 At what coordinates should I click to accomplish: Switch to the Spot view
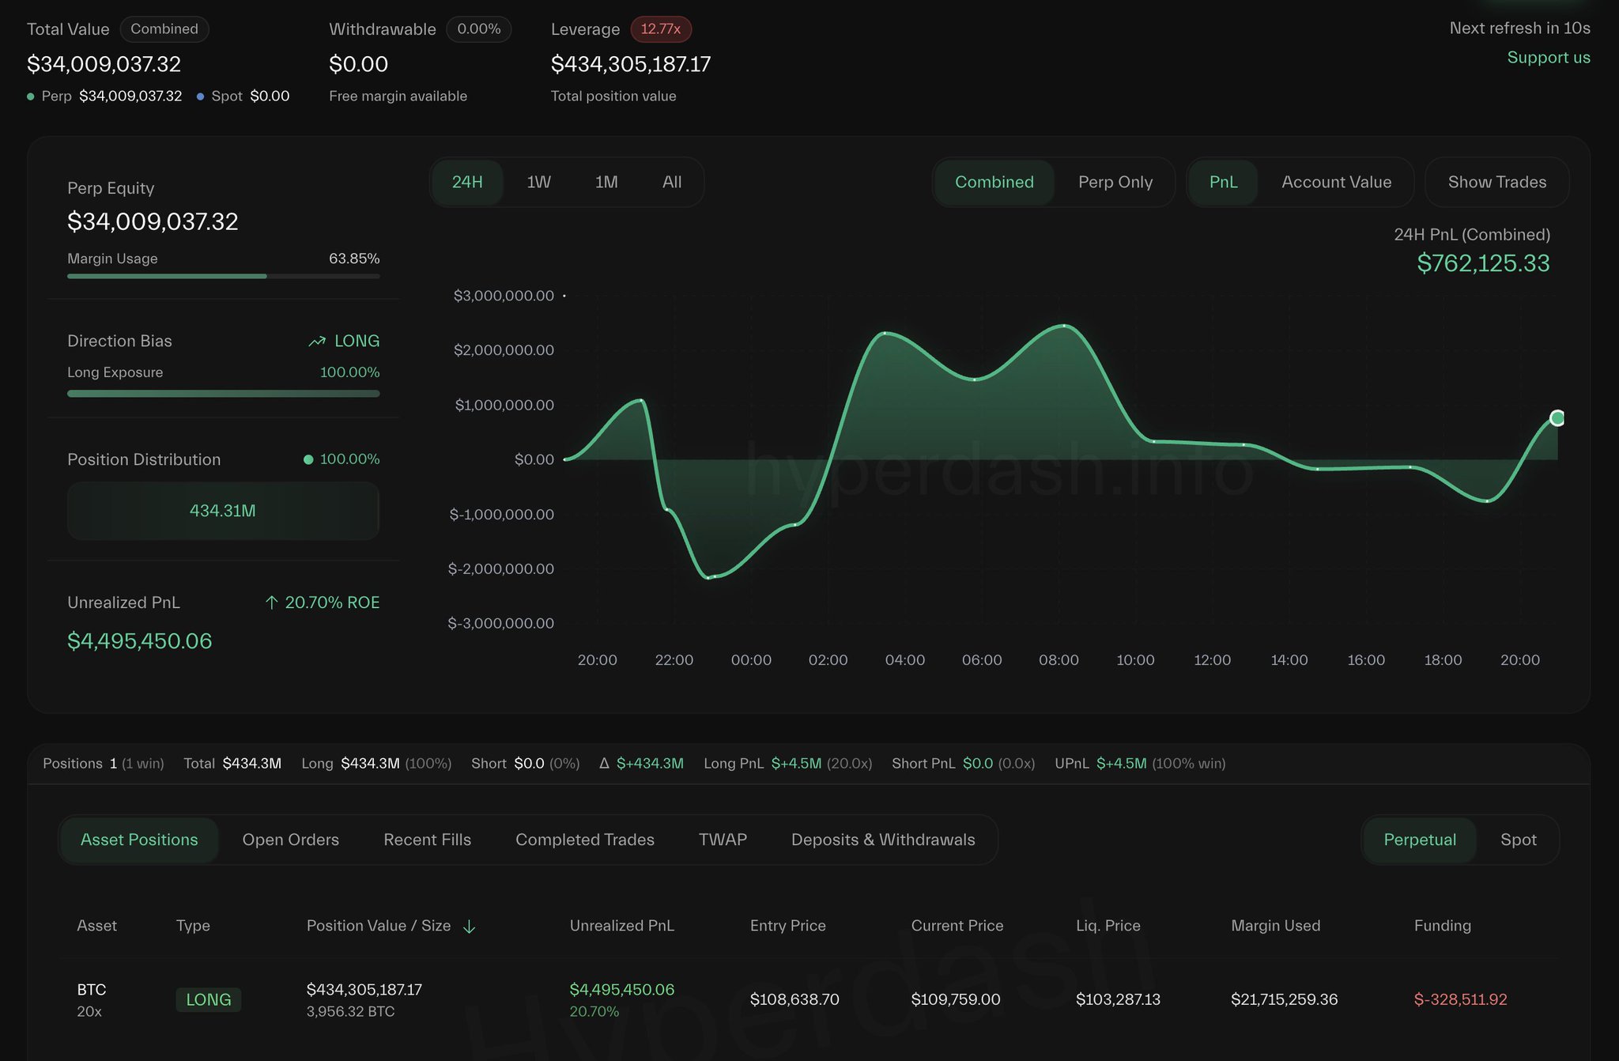coord(1519,840)
